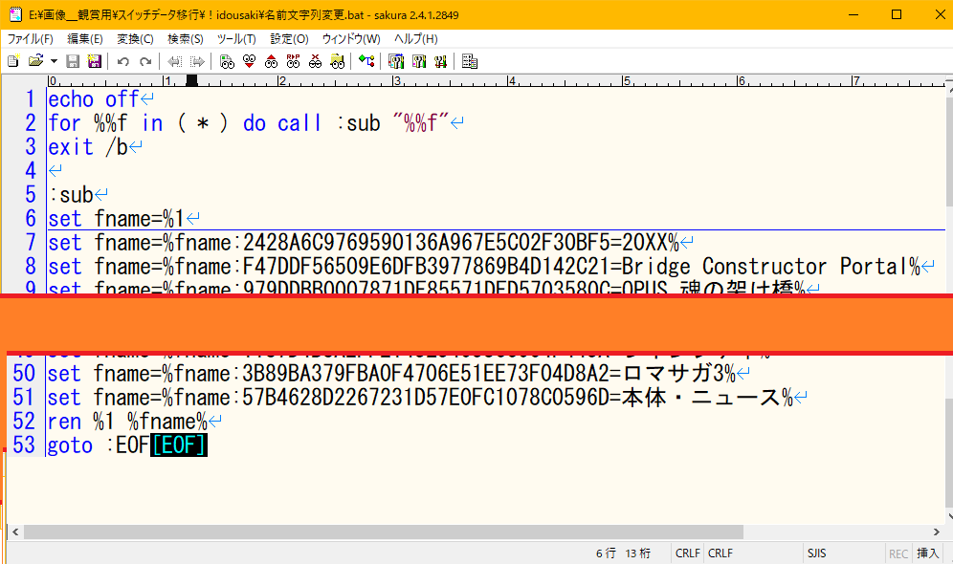Open the 検索(S) menu

pos(186,39)
